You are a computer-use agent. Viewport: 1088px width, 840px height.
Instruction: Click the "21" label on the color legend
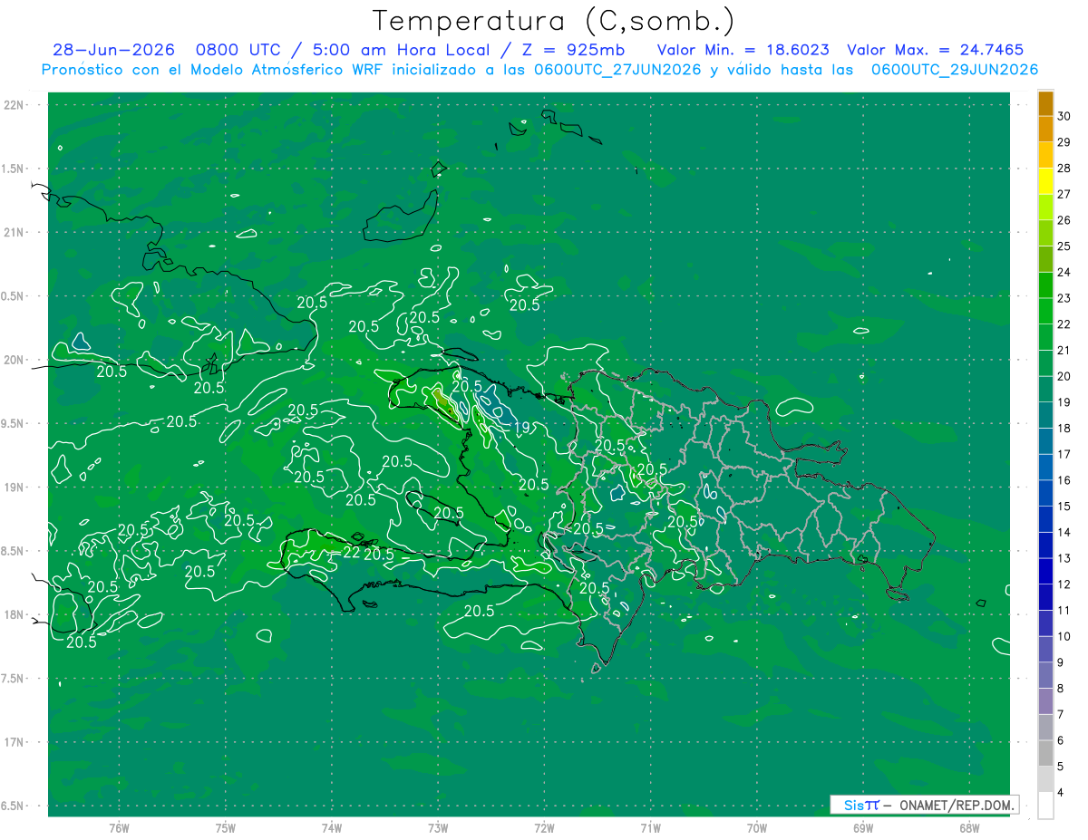tap(1064, 350)
